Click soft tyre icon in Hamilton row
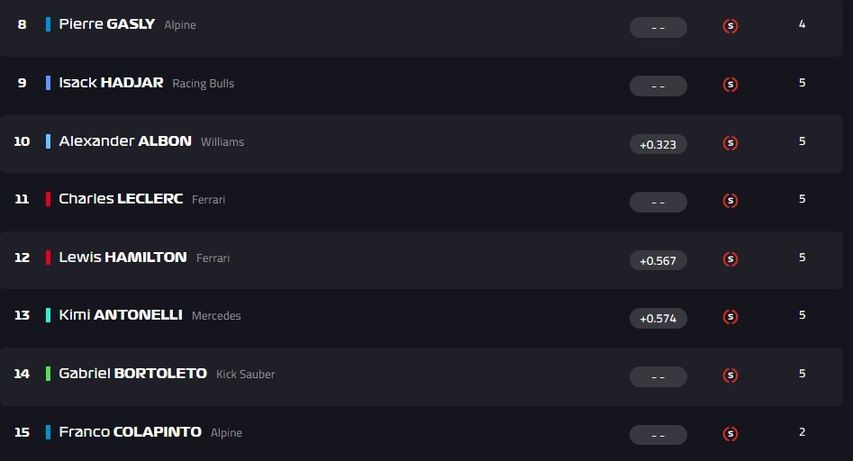Image resolution: width=853 pixels, height=461 pixels. click(x=730, y=259)
